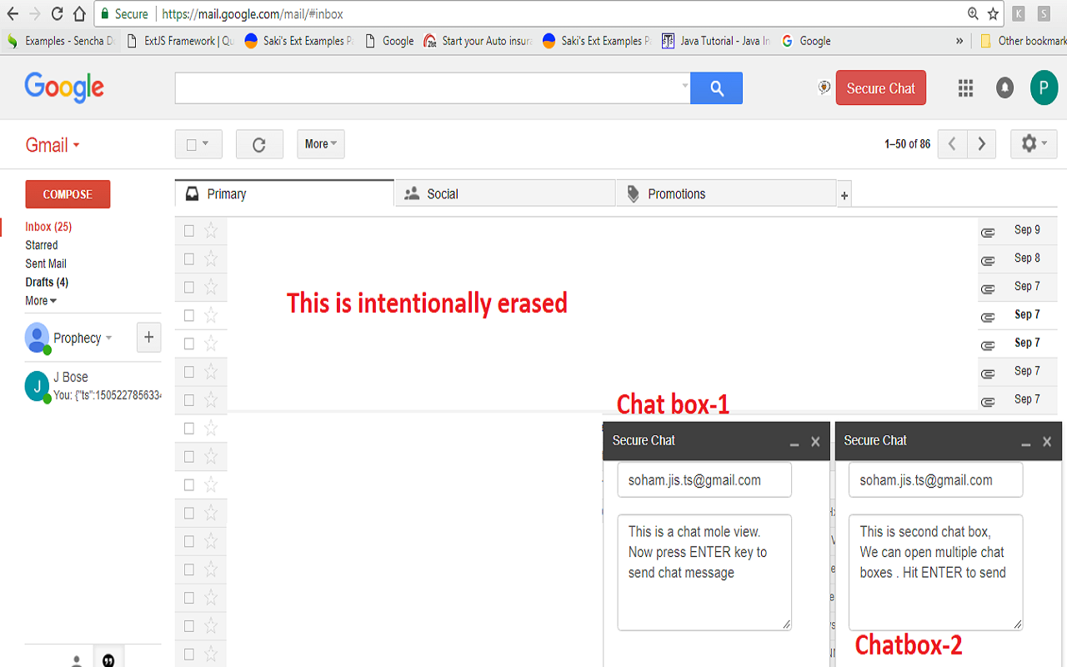Click the COMPOSE button
1067x667 pixels.
pos(67,193)
